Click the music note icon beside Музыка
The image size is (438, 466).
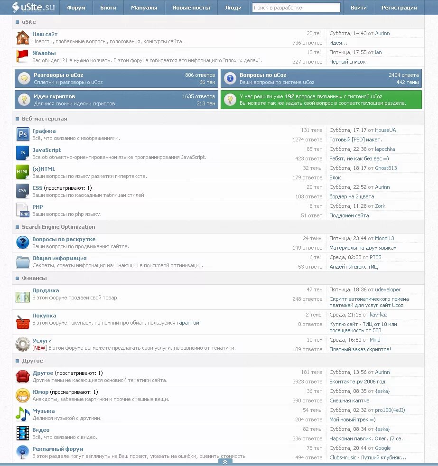[x=23, y=414]
